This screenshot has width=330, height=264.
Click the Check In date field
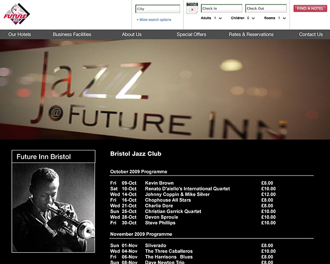(221, 8)
